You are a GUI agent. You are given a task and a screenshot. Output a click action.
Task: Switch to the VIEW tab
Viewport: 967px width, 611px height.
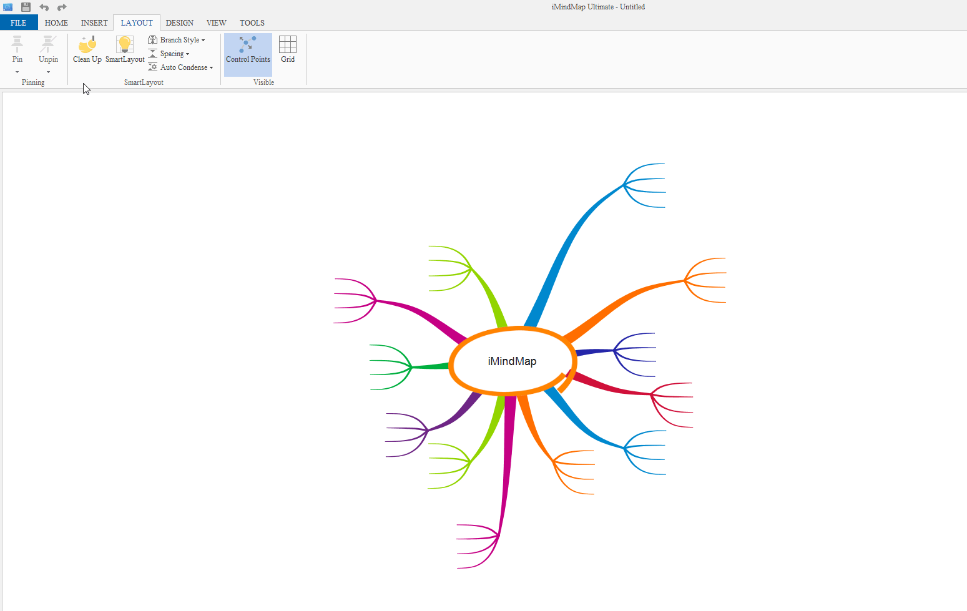pos(217,22)
